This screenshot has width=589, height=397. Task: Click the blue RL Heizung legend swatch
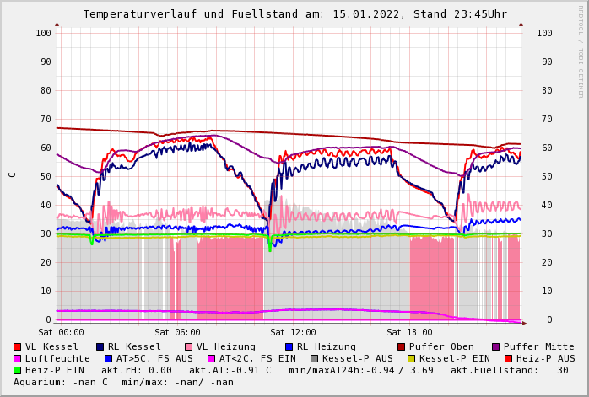[289, 346]
